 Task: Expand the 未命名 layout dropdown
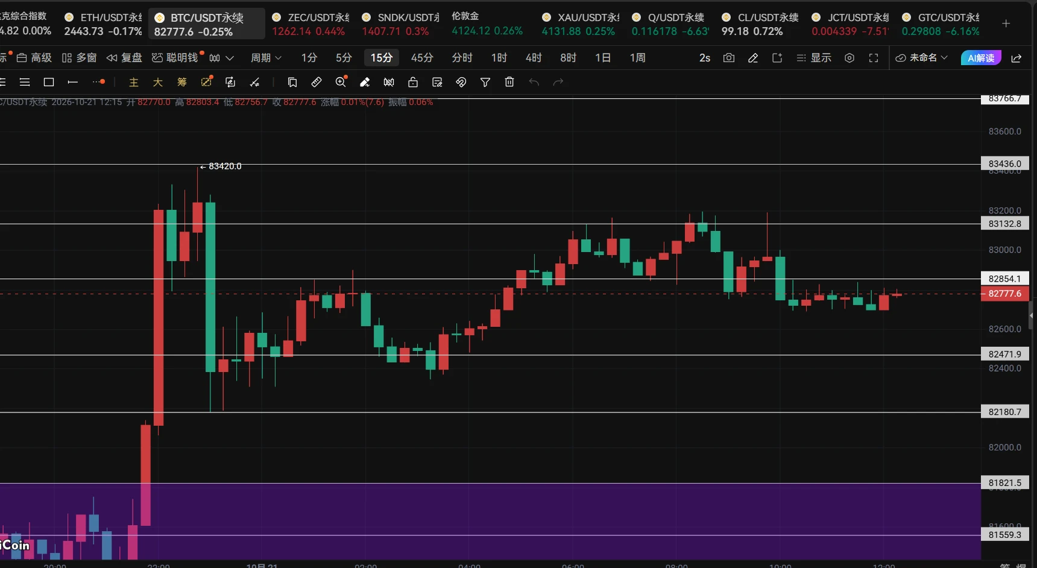coord(922,58)
